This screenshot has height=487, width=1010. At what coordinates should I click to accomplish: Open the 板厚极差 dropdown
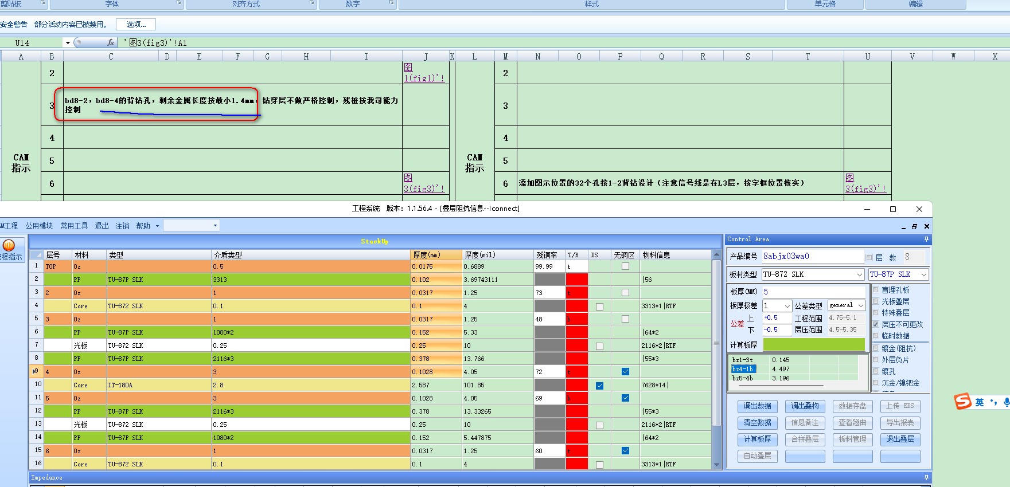pos(787,306)
